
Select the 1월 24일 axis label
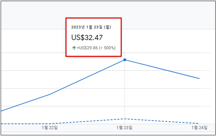[199, 128]
